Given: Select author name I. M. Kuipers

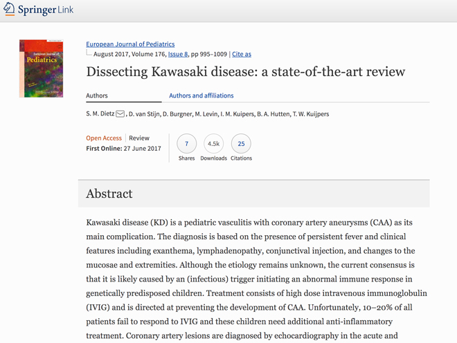Looking at the screenshot, I should click(237, 114).
